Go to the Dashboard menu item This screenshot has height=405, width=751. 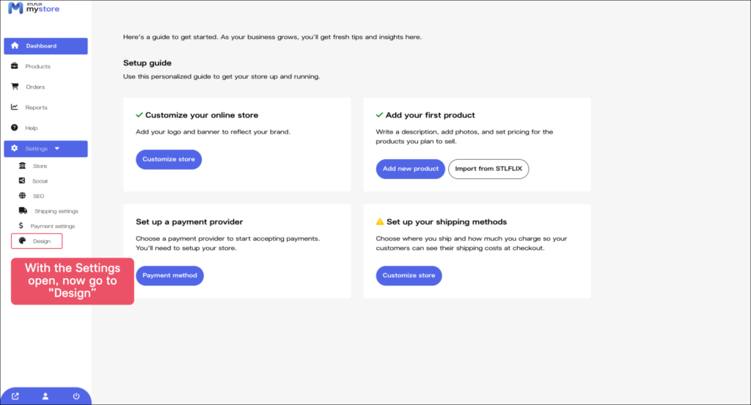pyautogui.click(x=45, y=46)
